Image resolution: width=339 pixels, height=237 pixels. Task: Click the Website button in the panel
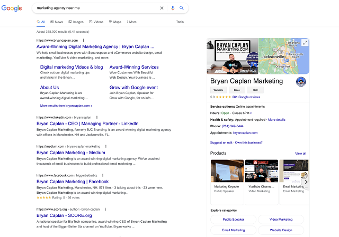pyautogui.click(x=218, y=90)
